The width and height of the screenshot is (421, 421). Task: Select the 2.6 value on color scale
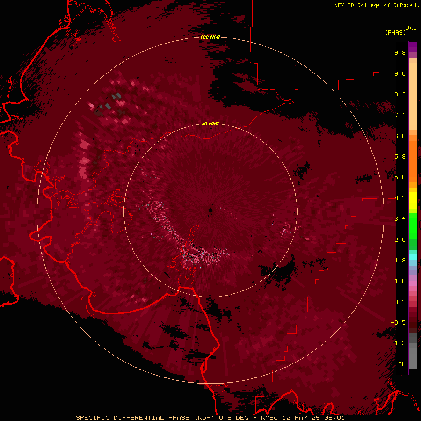400,240
